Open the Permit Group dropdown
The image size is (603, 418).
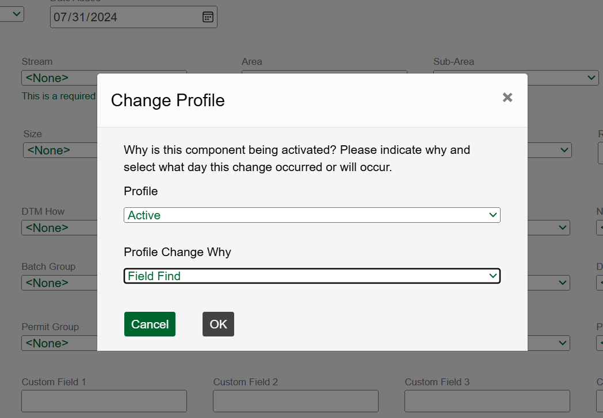click(60, 343)
